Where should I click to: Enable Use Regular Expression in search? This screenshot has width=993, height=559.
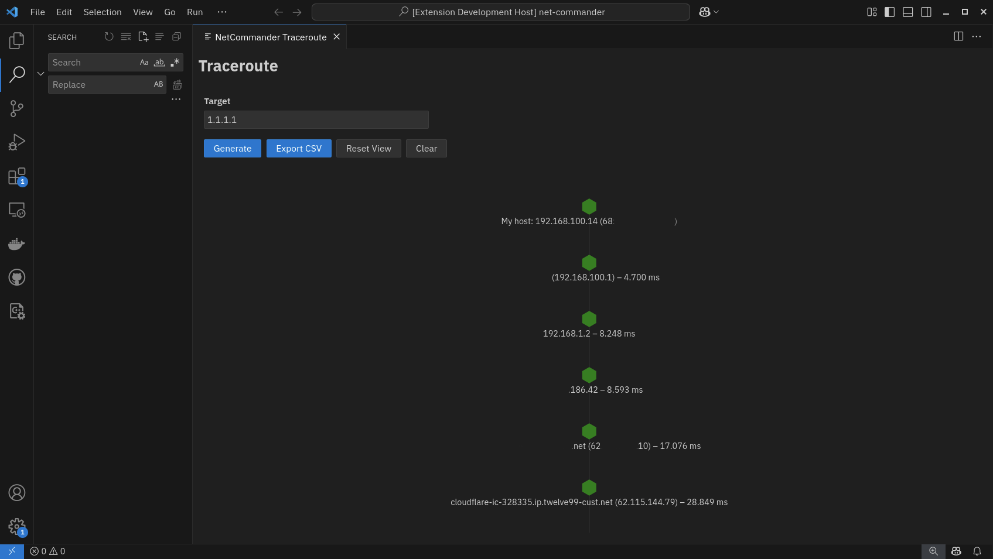(x=174, y=62)
